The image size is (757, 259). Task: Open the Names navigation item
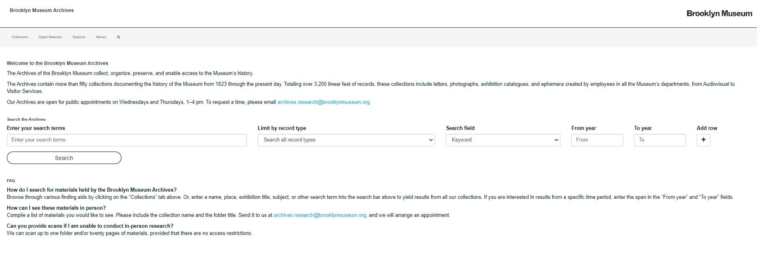(x=101, y=37)
